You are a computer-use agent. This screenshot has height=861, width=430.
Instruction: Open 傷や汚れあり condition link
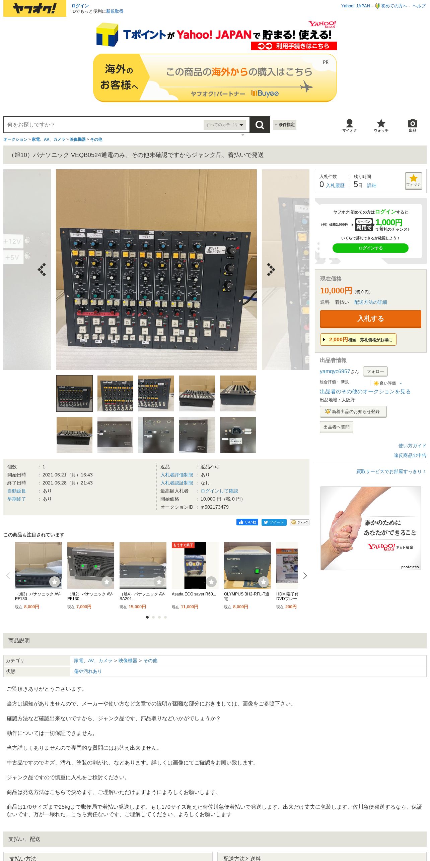tap(88, 671)
